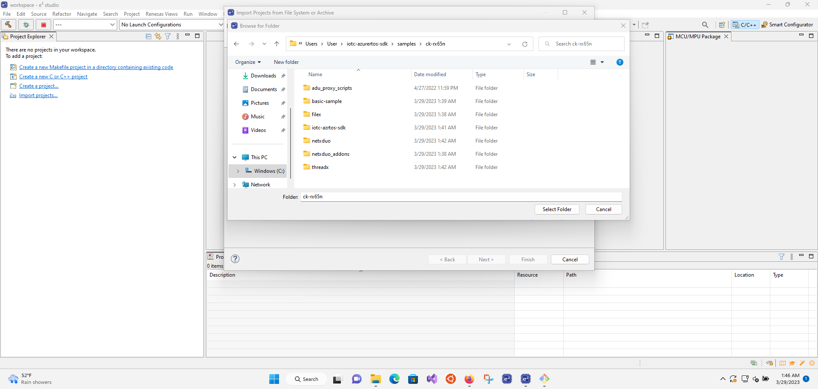
Task: Select the Project Explorer tab
Action: pos(28,37)
